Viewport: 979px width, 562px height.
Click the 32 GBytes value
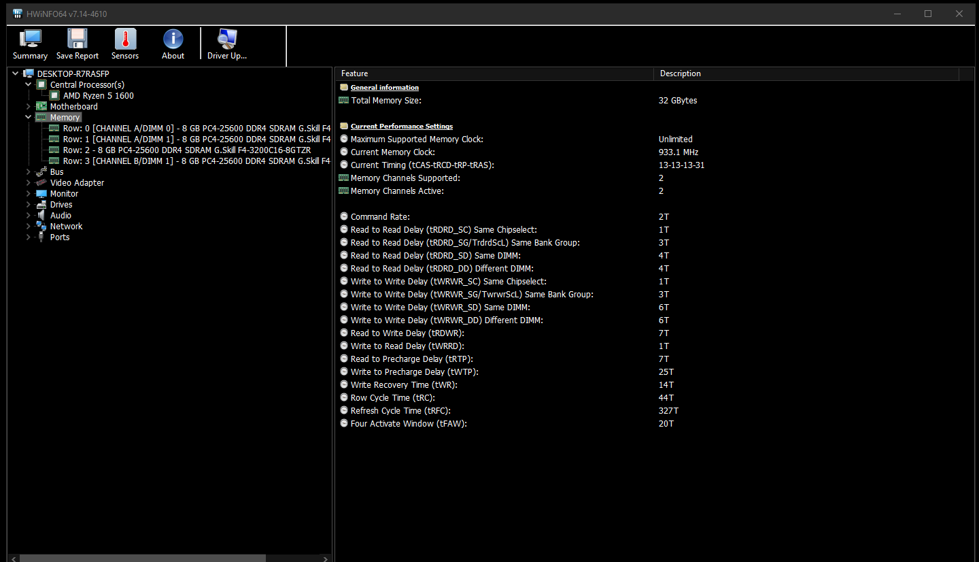[x=678, y=100]
